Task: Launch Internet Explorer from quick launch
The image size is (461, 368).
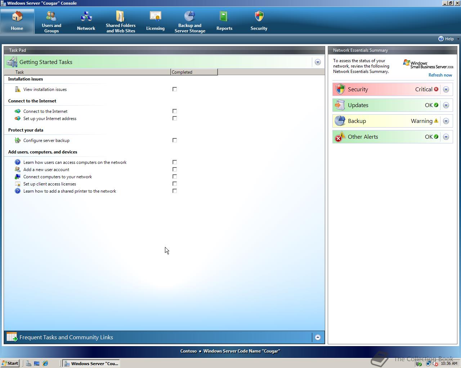Action: pos(45,363)
